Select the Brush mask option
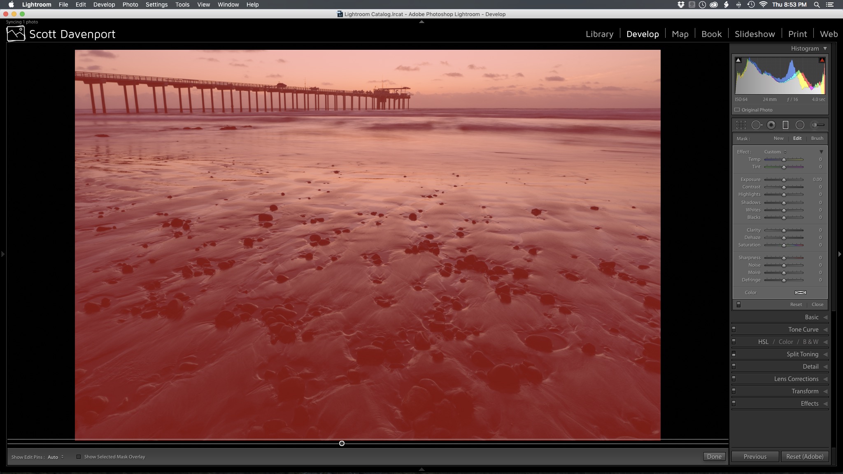The width and height of the screenshot is (843, 474). point(817,138)
